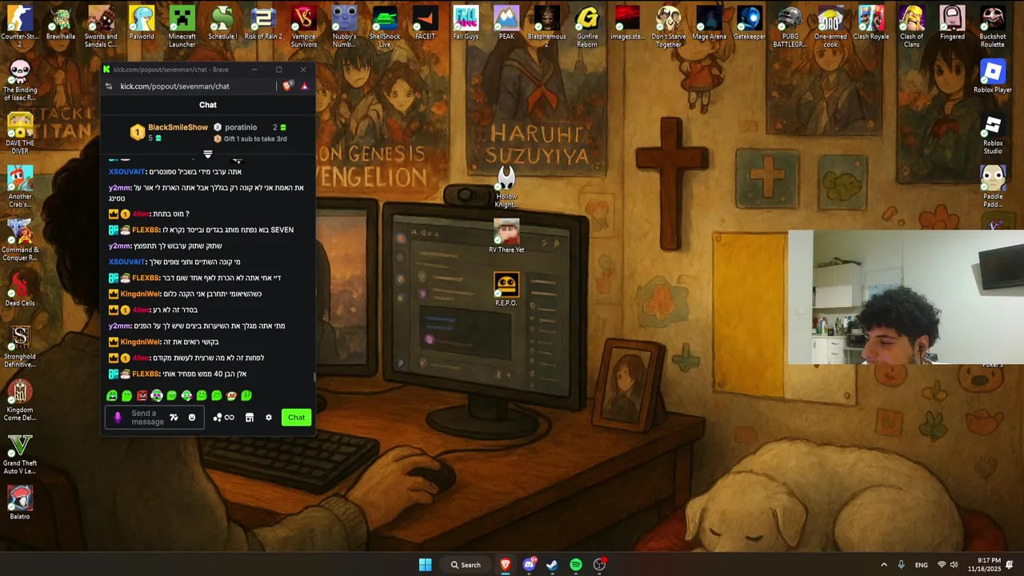Open Spotify from the taskbar
Image resolution: width=1024 pixels, height=576 pixels.
coord(576,565)
